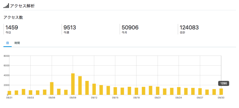Select the 09/06 bar in the chart

52,89
